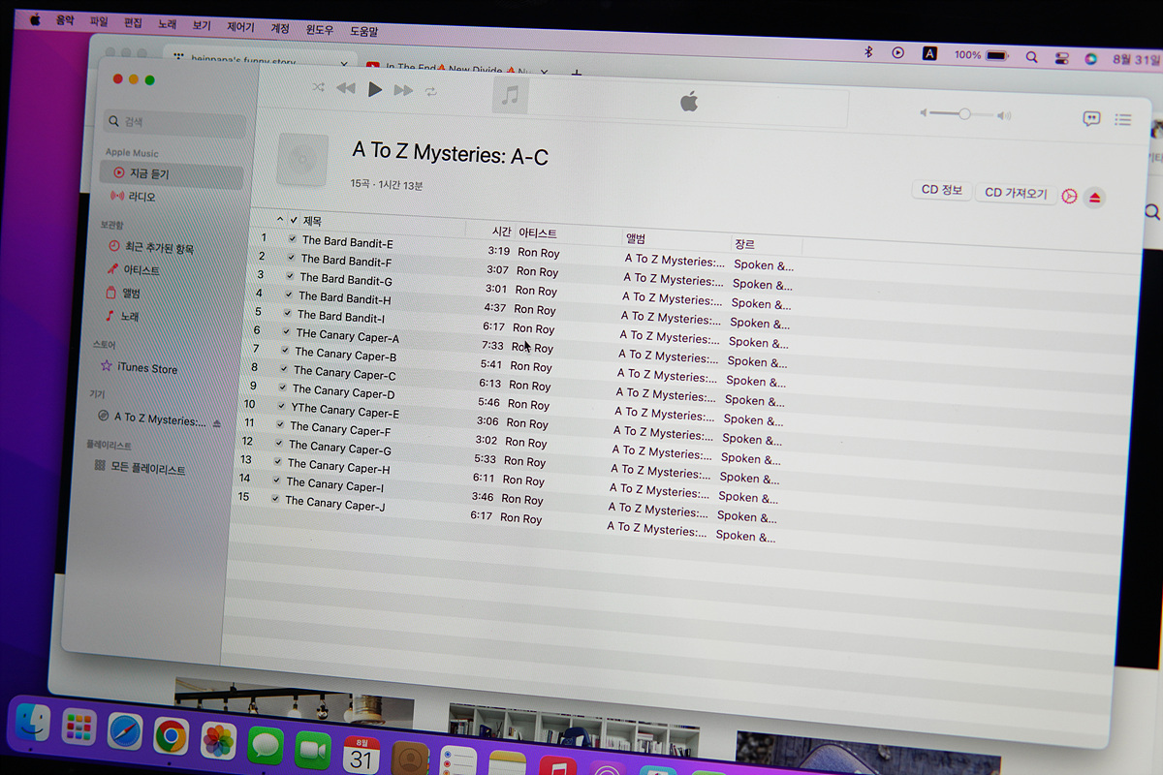The height and width of the screenshot is (775, 1163).
Task: Open the 편집 menu
Action: coord(133,21)
